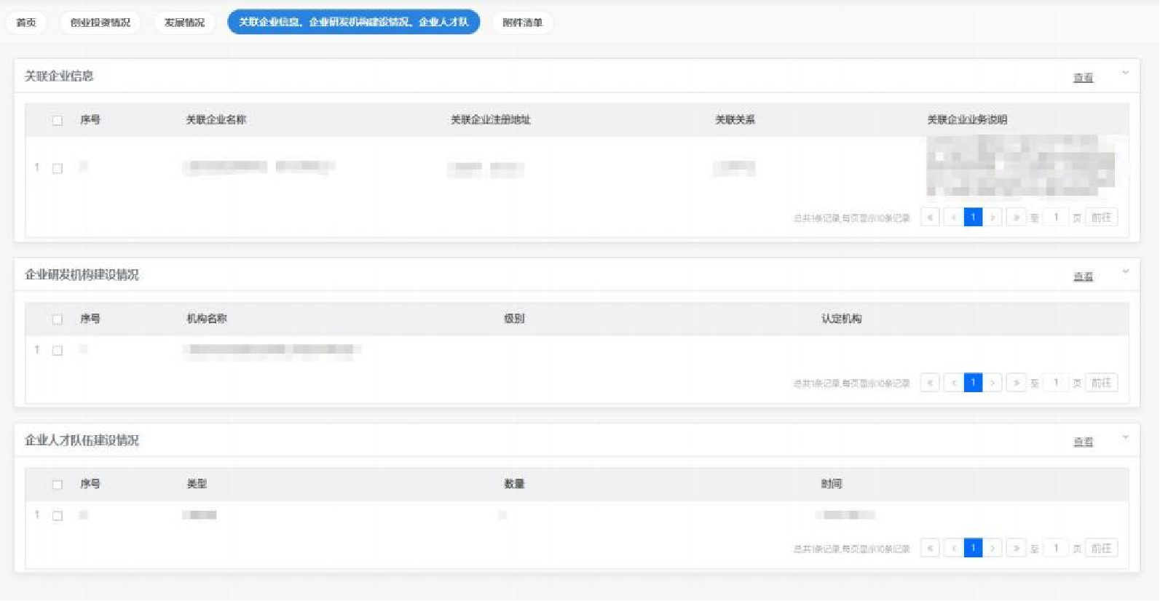This screenshot has width=1160, height=601.
Task: Click 级别 column header
Action: click(x=514, y=319)
